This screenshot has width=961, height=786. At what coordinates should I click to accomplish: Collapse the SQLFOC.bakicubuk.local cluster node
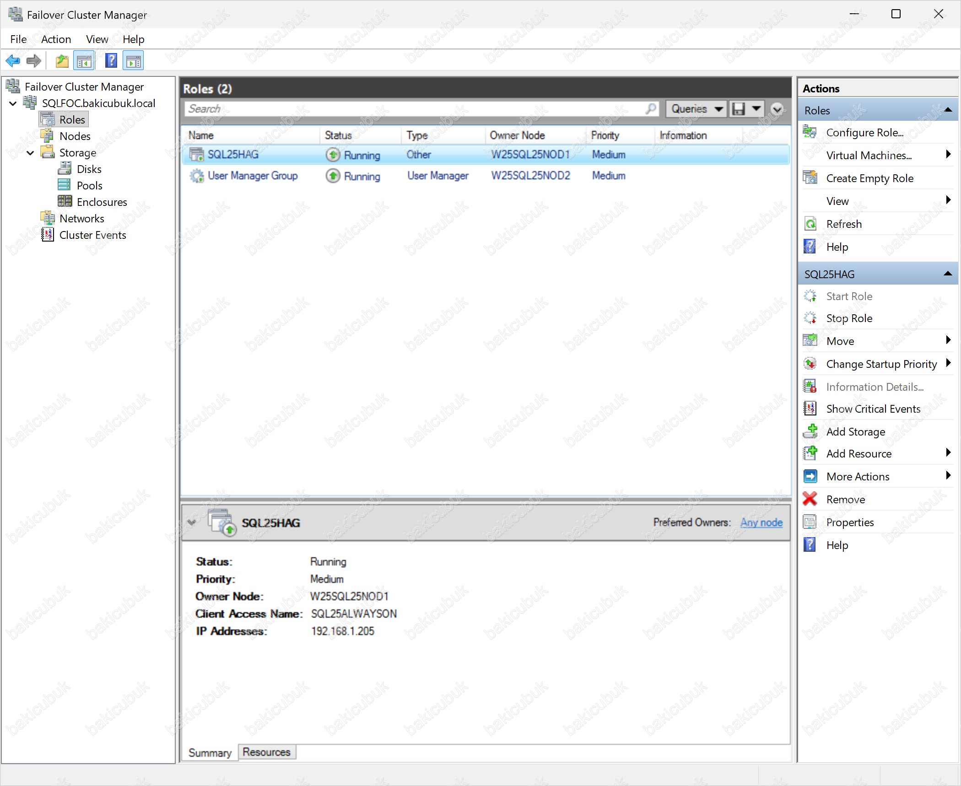pos(13,103)
